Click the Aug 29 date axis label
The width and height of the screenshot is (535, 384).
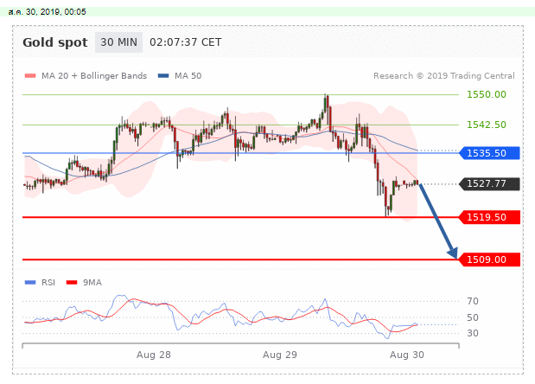[280, 355]
